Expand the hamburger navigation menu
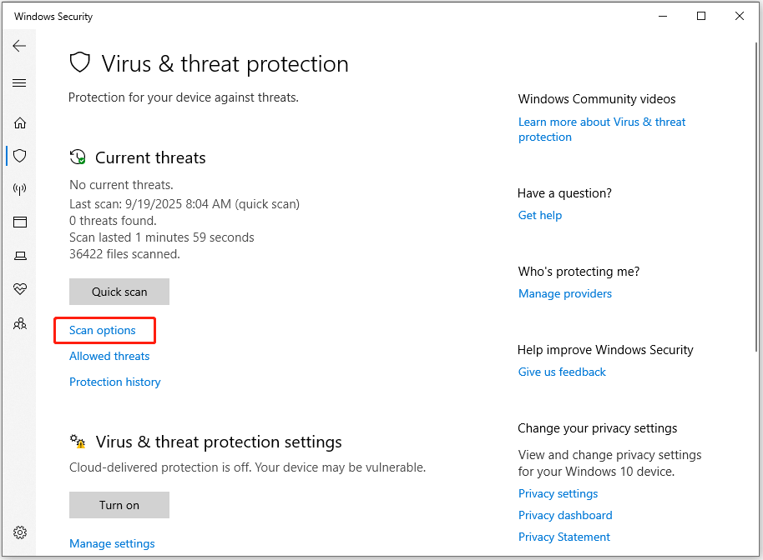 pos(19,82)
